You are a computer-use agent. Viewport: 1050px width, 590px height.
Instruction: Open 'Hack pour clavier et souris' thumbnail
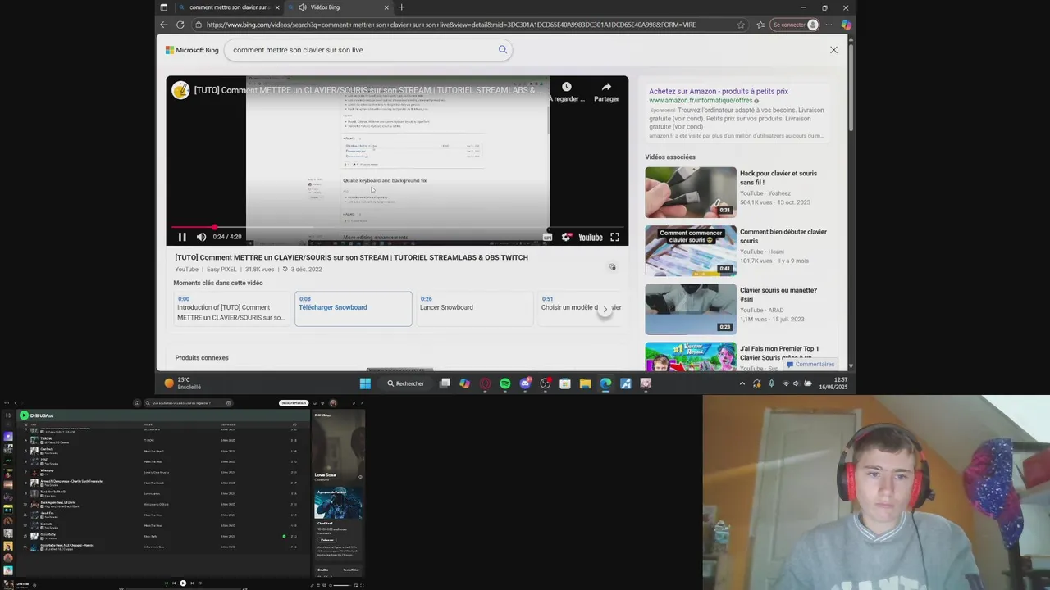691,193
